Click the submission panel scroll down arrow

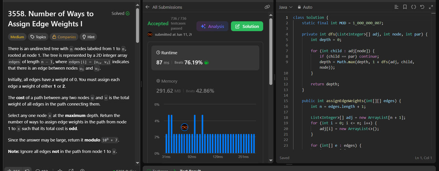pos(271,160)
